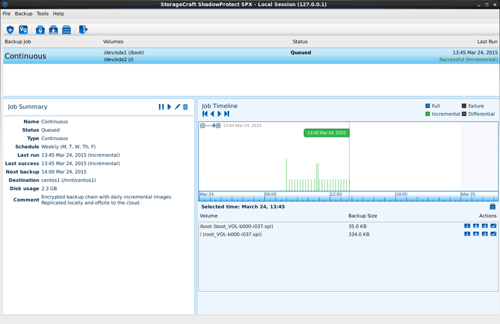The width and height of the screenshot is (500, 324).
Task: Click the exit session toolbar icon
Action: [x=82, y=29]
